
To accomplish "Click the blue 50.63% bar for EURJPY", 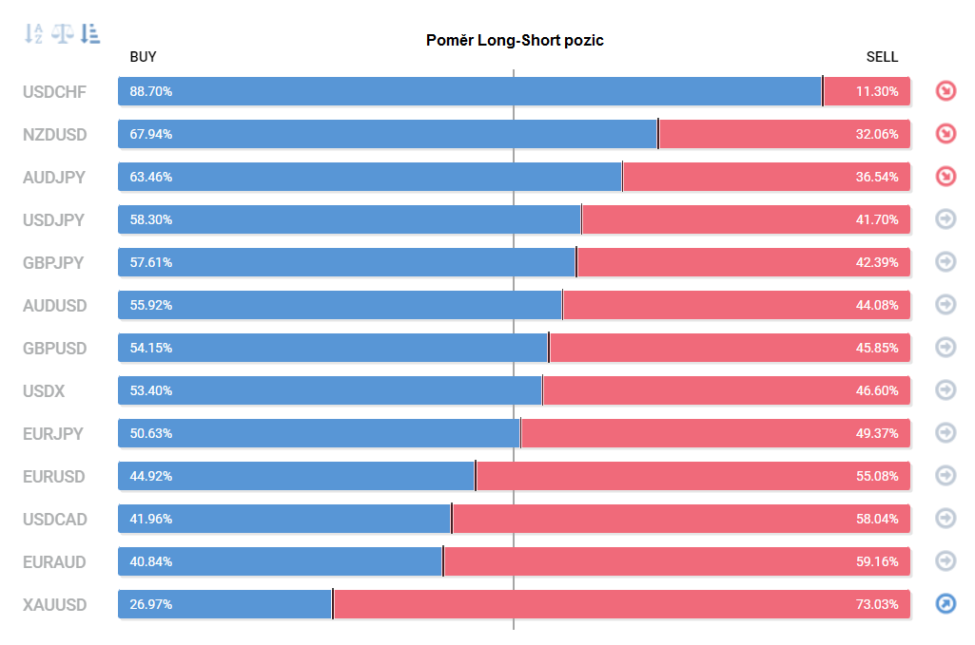I will pyautogui.click(x=319, y=433).
